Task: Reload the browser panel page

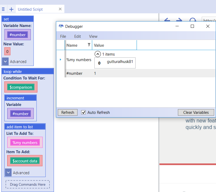Action: (x=193, y=20)
